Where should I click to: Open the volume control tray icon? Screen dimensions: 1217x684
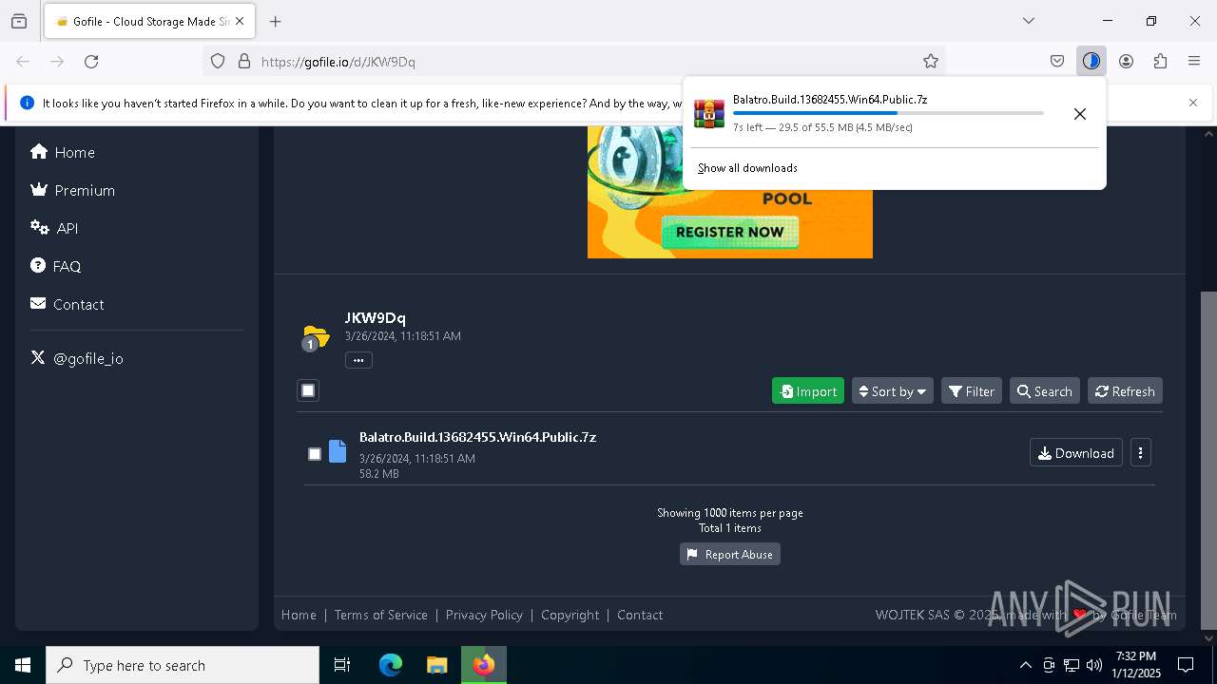pos(1094,665)
